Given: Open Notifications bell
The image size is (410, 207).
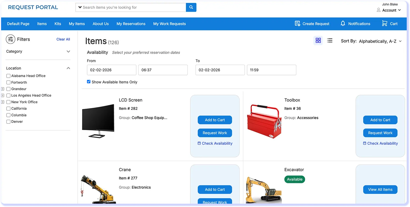Looking at the screenshot, I should point(343,24).
